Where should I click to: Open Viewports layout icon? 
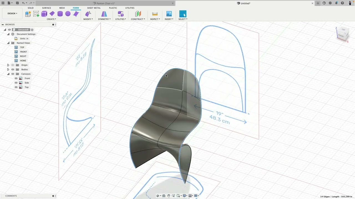[x=196, y=196]
